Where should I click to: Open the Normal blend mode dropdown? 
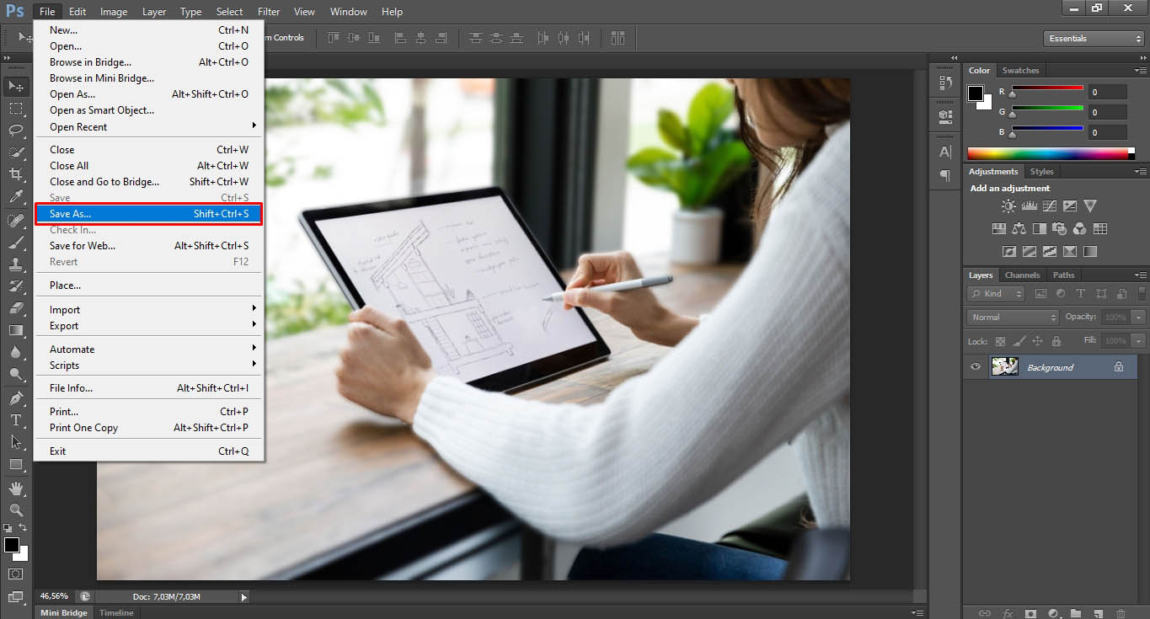click(x=1011, y=317)
